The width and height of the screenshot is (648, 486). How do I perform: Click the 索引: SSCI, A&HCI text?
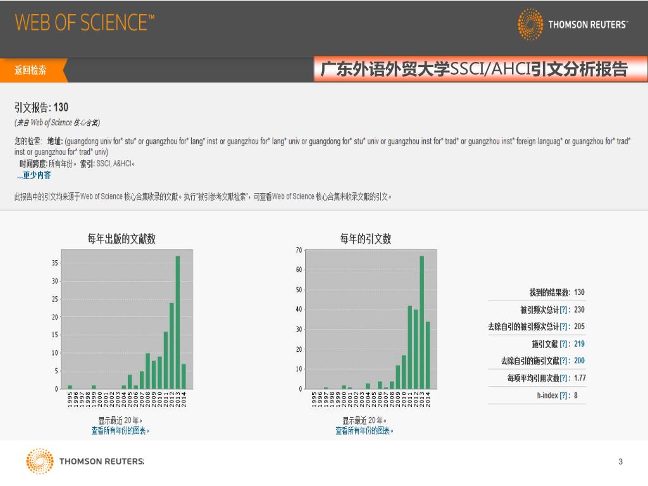[108, 164]
